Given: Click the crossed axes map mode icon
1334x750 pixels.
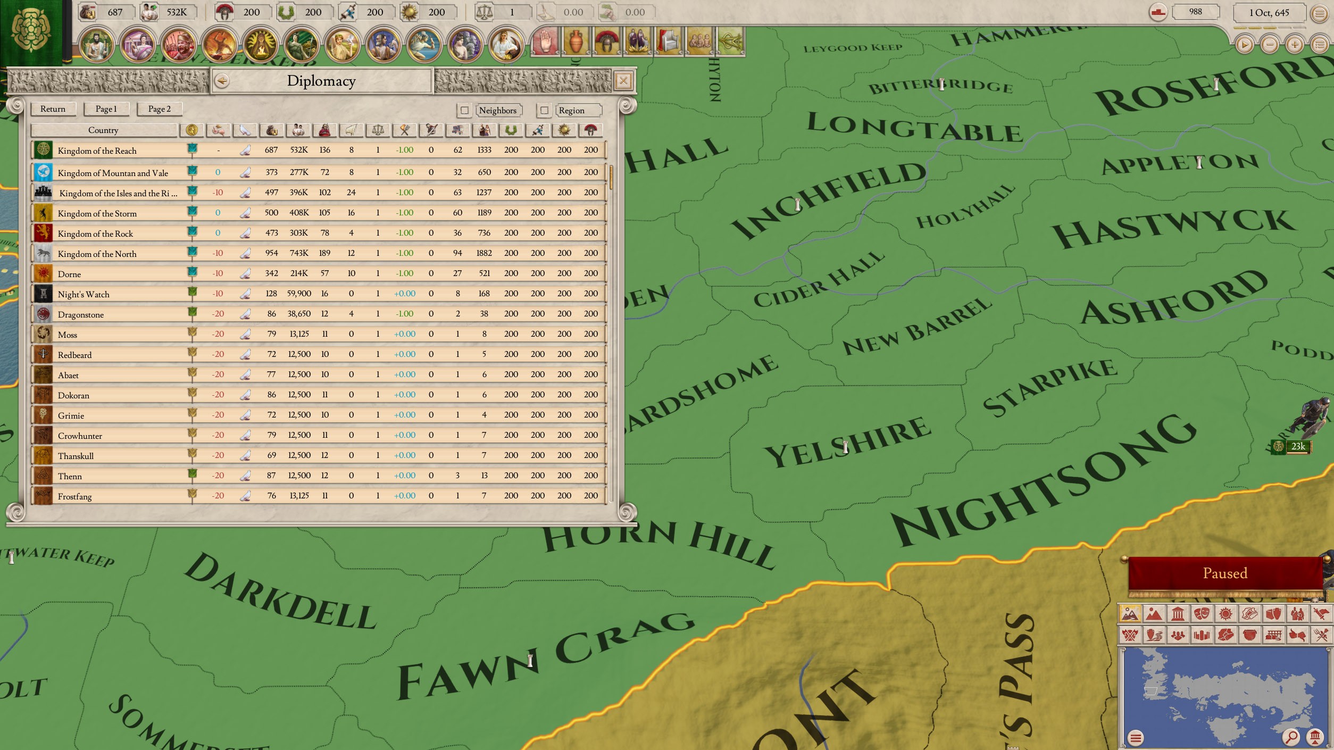Looking at the screenshot, I should (1130, 635).
